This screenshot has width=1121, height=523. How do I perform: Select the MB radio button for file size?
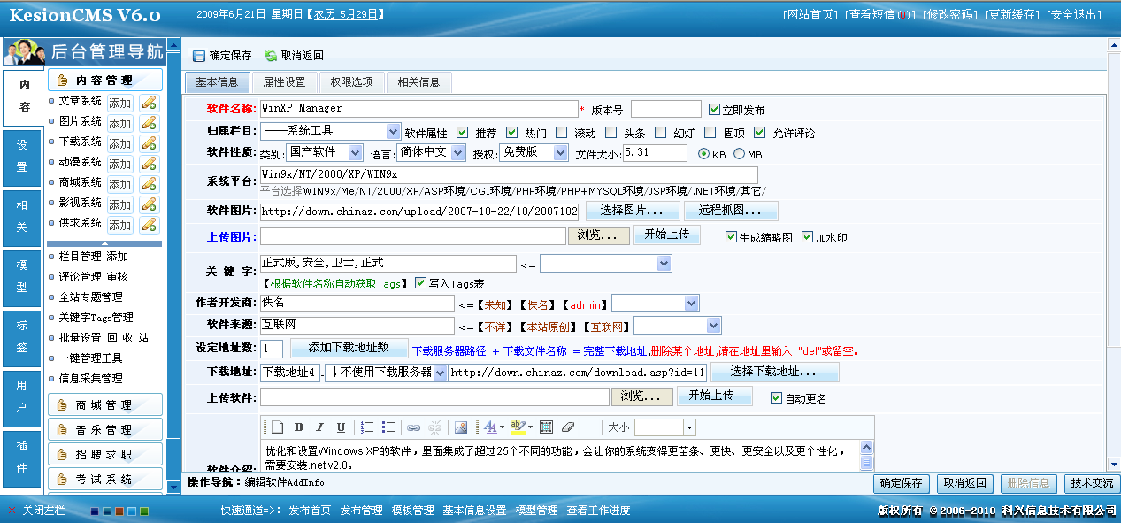[x=737, y=151]
